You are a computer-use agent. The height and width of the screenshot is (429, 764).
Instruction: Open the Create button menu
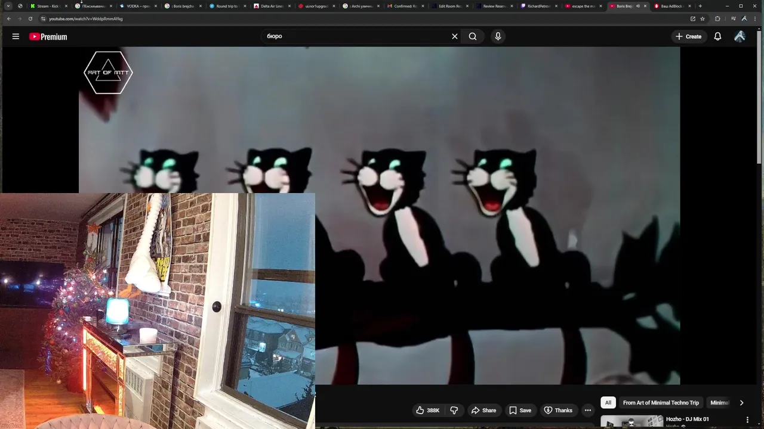pos(688,36)
